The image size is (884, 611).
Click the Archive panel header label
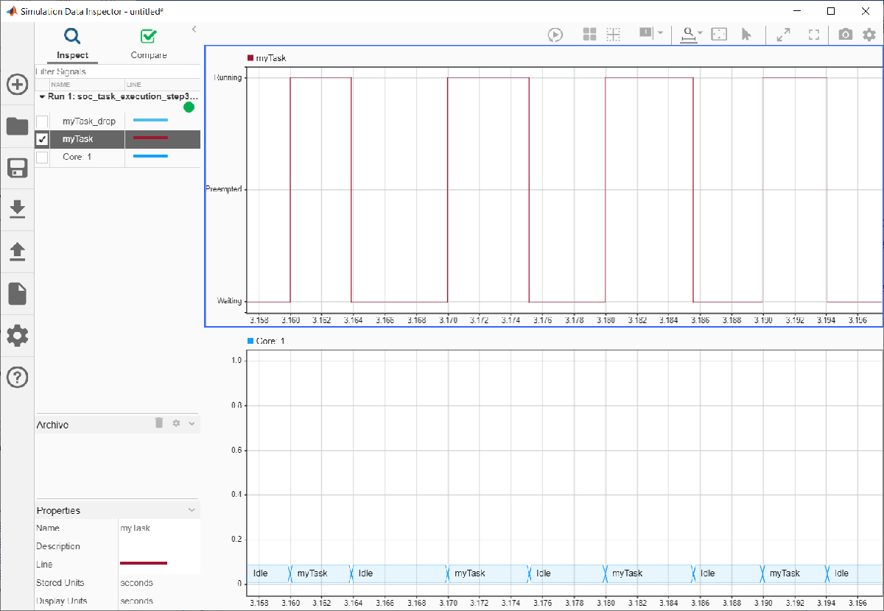[53, 425]
